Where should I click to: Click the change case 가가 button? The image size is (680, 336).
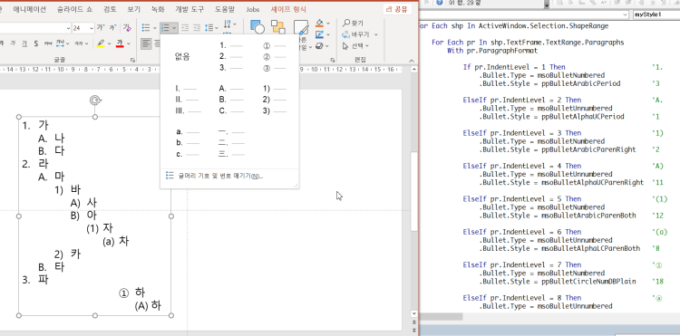coord(80,43)
